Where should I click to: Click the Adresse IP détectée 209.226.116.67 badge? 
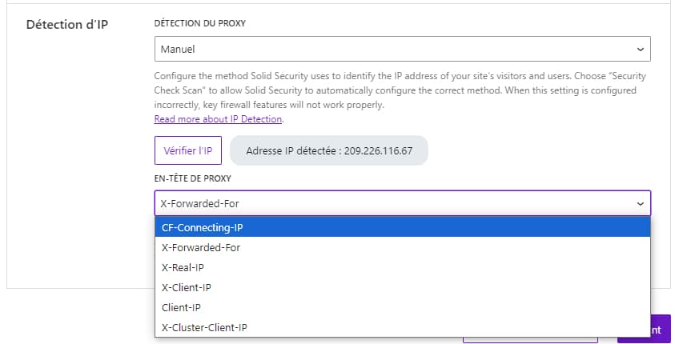(x=328, y=150)
